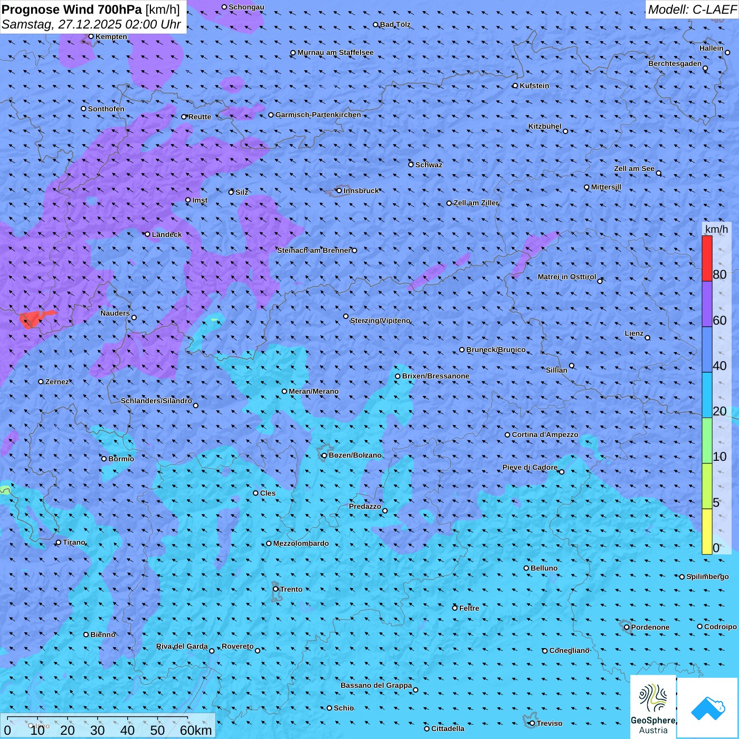Select the Bormio label
The height and width of the screenshot is (739, 739).
click(121, 459)
